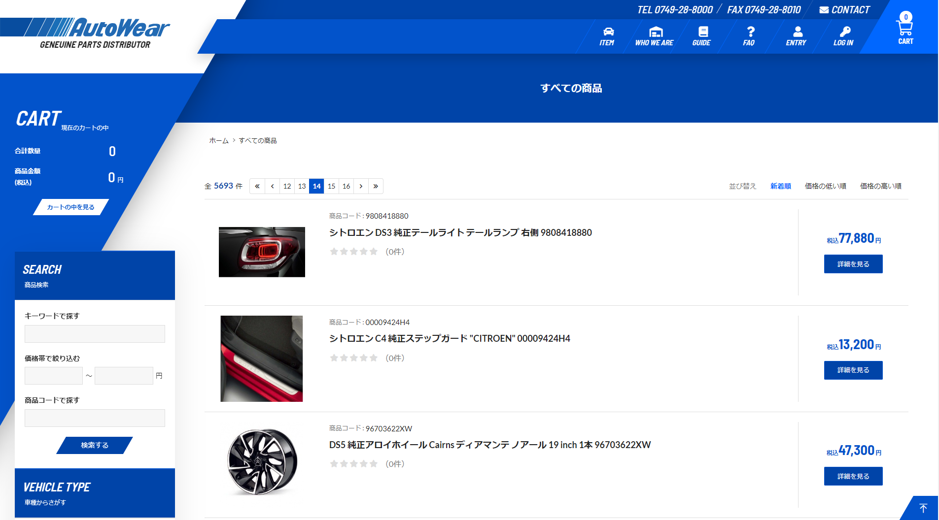This screenshot has height=520, width=939.
Task: Open the DS3 tail light product thumbnail
Action: pyautogui.click(x=262, y=252)
